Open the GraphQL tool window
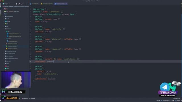182x102 pixels. tap(32, 99)
